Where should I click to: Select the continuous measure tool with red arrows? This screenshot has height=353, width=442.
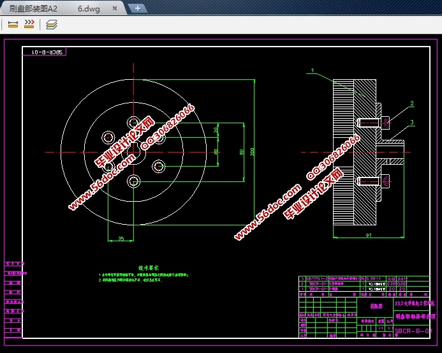(x=29, y=24)
